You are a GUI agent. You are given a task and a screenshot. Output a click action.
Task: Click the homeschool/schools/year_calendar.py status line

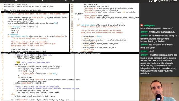click(x=104, y=53)
